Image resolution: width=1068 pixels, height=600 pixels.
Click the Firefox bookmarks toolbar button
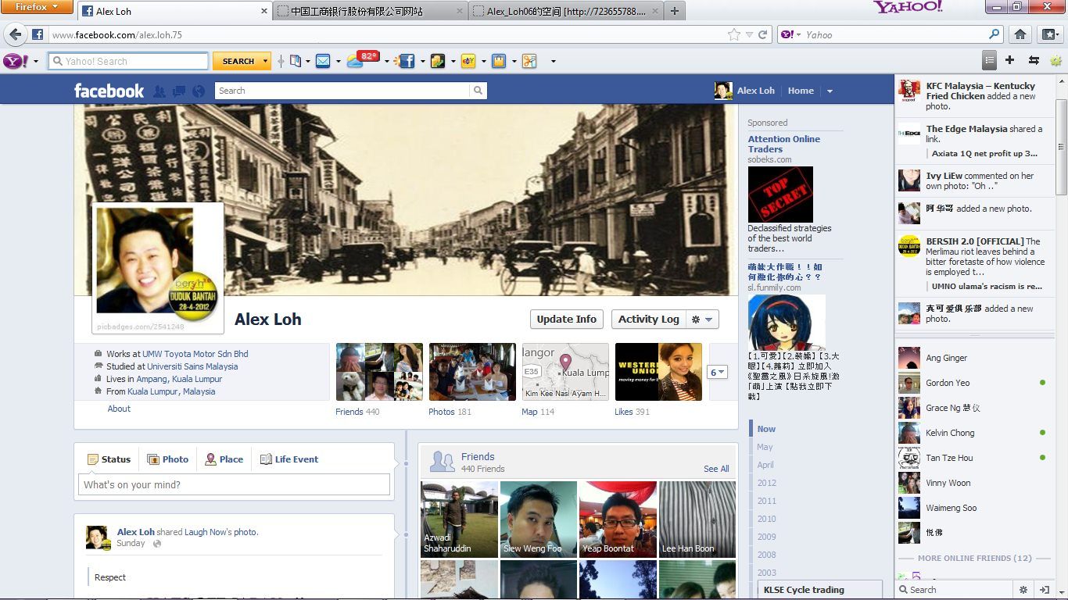coord(1049,34)
